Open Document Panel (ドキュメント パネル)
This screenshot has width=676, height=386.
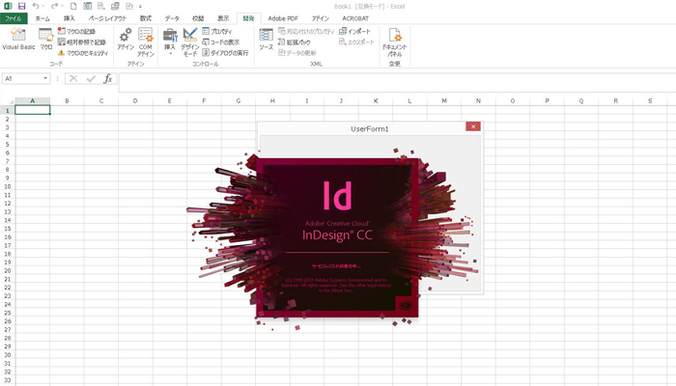tap(394, 41)
